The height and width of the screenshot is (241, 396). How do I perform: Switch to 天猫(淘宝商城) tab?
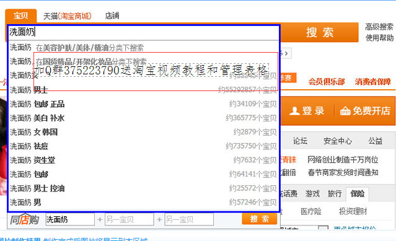67,16
